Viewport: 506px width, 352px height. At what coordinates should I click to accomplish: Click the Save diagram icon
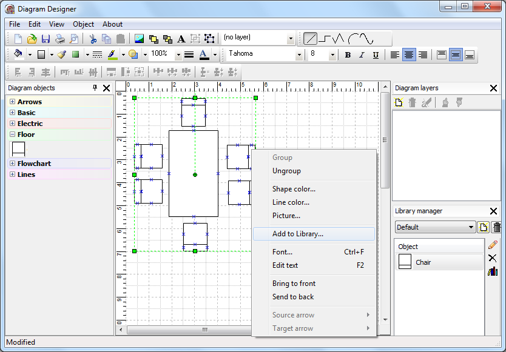46,39
